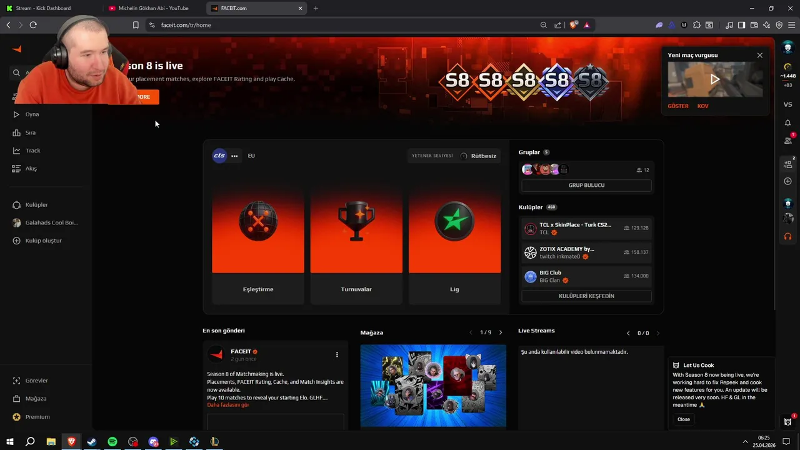The height and width of the screenshot is (450, 800).
Task: Open browser extensions puzzle icon
Action: point(697,25)
